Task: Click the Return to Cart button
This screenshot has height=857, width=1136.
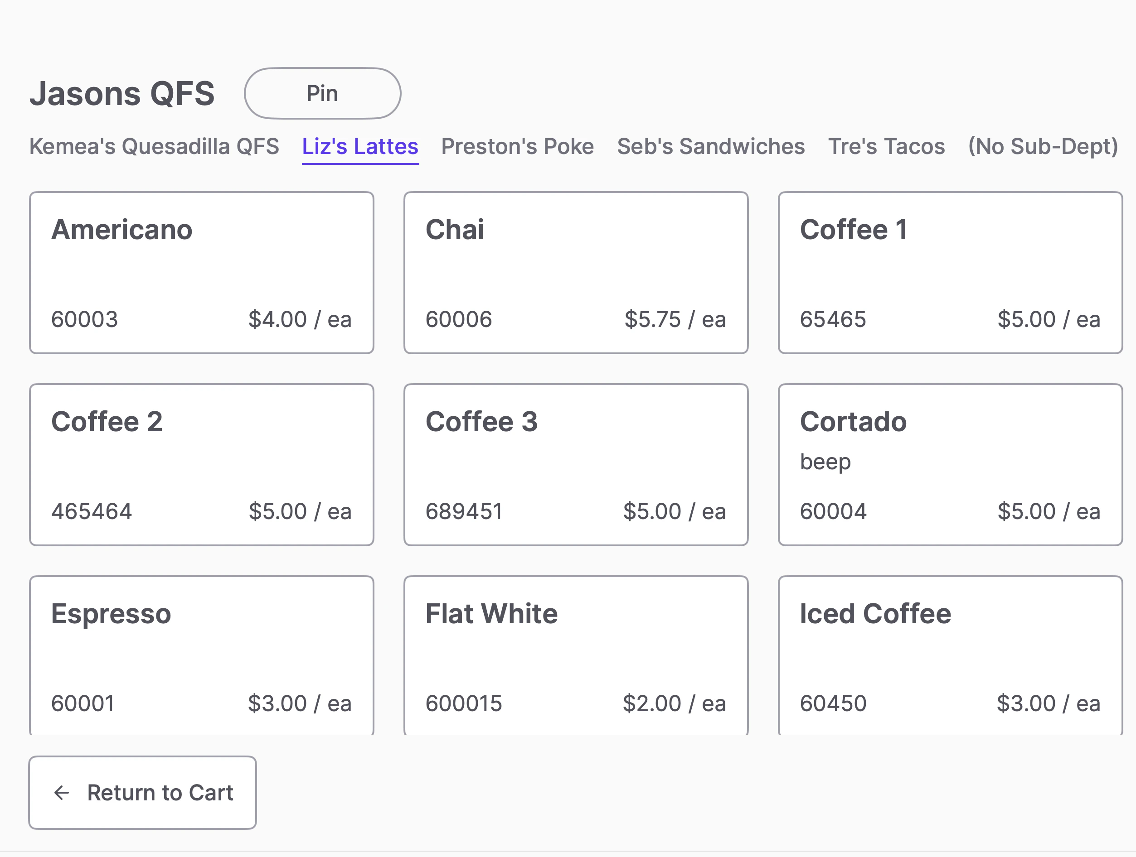Action: [143, 792]
